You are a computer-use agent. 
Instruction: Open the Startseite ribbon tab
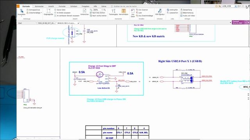tap(26, 6)
